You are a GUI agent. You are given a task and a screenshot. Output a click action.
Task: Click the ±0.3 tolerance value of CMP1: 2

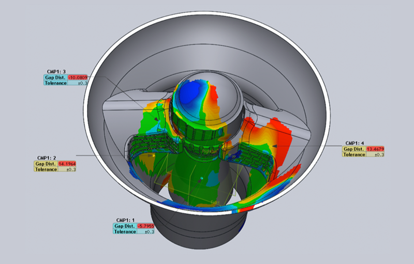click(x=68, y=169)
